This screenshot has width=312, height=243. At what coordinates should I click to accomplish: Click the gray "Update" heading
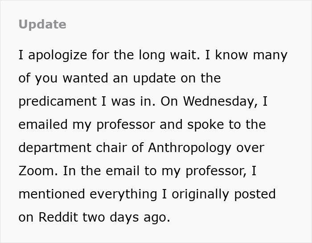click(x=42, y=25)
